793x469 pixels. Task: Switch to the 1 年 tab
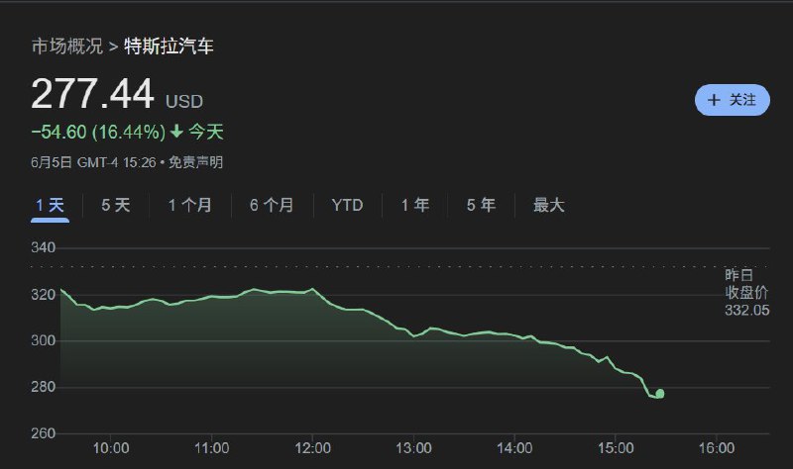click(415, 205)
